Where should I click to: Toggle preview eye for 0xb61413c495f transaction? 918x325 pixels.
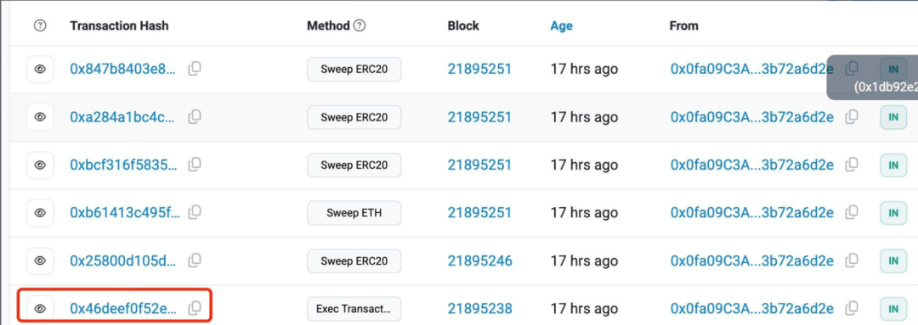pyautogui.click(x=40, y=213)
